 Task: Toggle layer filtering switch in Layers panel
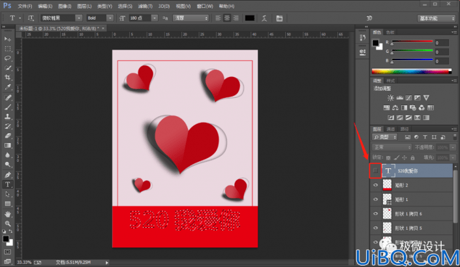click(455, 136)
